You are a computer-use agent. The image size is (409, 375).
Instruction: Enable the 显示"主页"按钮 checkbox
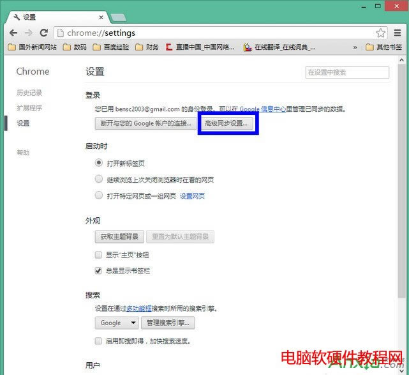coord(98,255)
